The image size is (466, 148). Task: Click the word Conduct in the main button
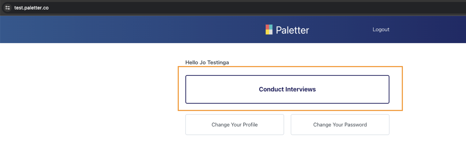pyautogui.click(x=270, y=89)
